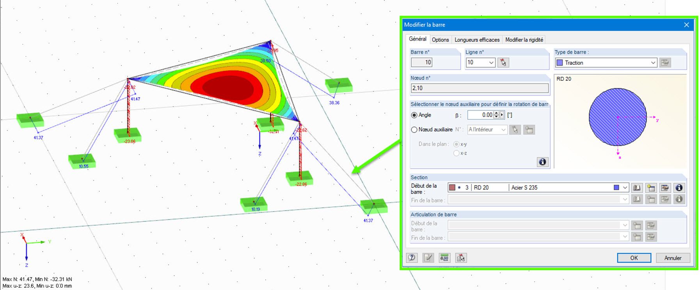Increase the β angle with the up arrow
Viewport: 700px width, 290px height.
(496, 113)
